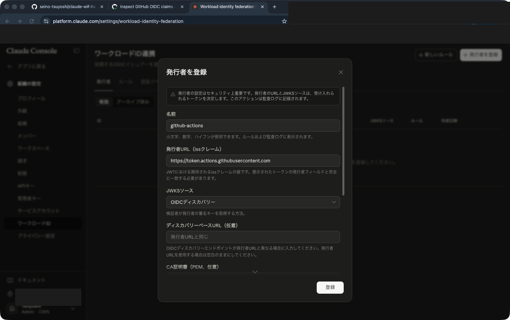Click the Claude Console logo
510x320 pixels.
click(32, 51)
